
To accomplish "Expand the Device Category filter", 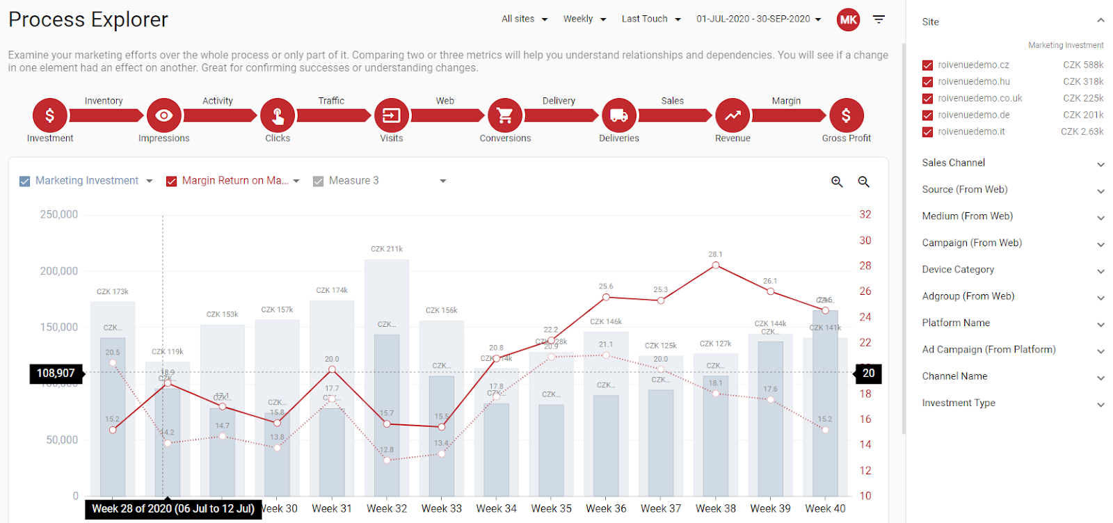I will (1013, 270).
